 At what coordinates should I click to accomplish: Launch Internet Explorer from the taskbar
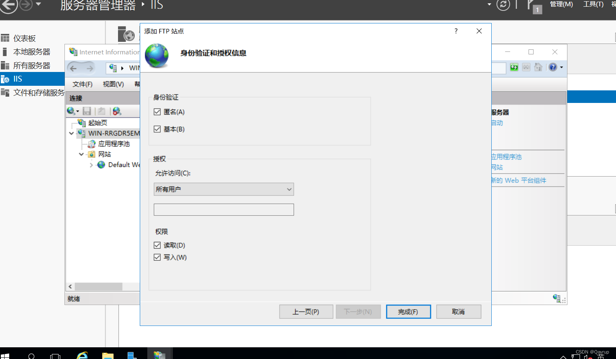[82, 355]
